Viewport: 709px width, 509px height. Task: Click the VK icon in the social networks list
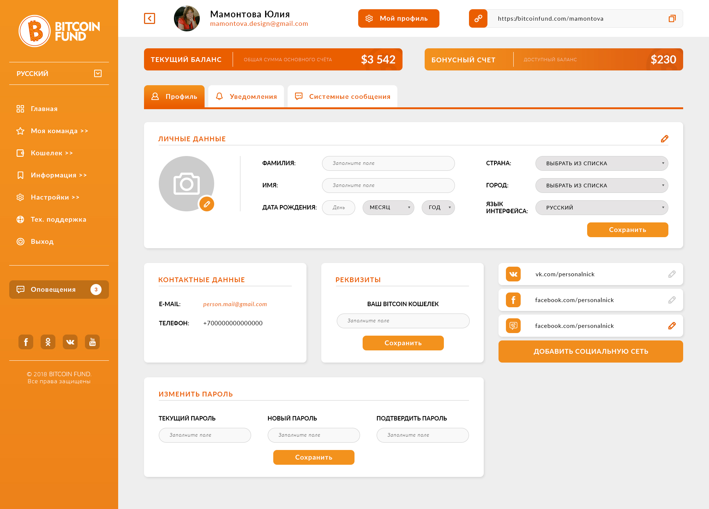[x=513, y=274]
